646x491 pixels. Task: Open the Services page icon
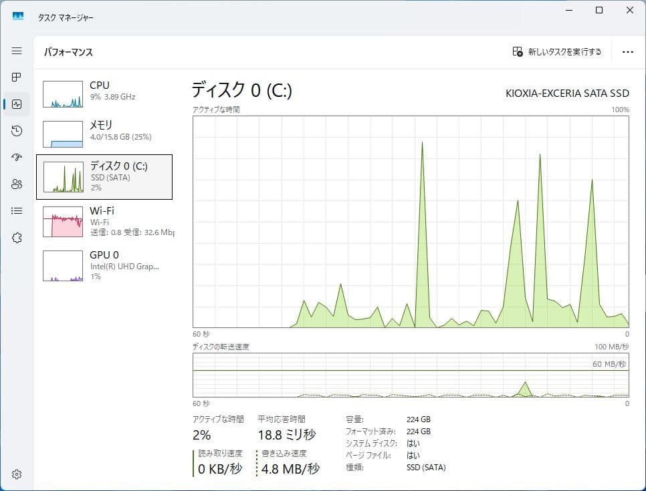click(x=16, y=238)
